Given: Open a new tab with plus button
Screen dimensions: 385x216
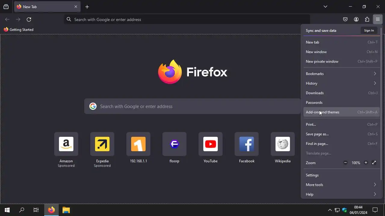Looking at the screenshot, I should 87,7.
